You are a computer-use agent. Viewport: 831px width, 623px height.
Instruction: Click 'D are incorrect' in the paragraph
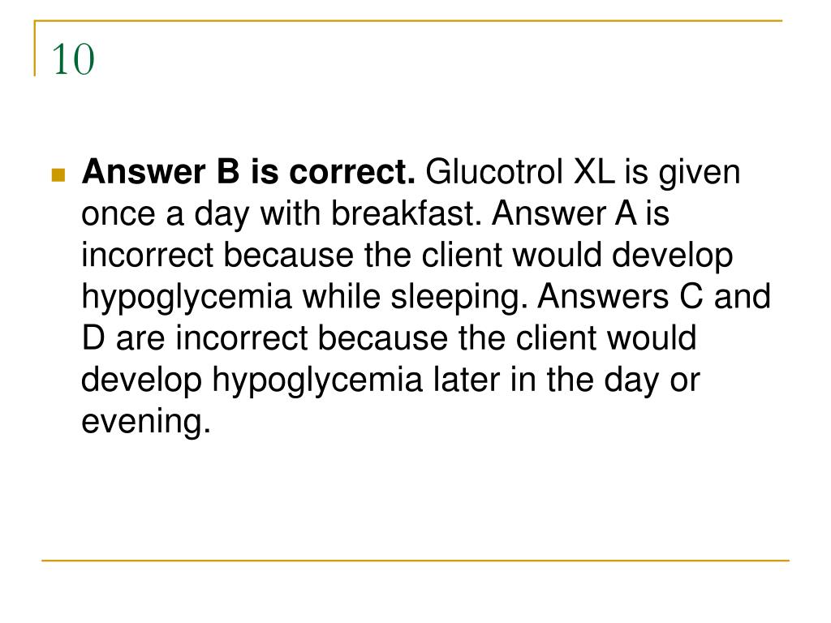click(195, 338)
